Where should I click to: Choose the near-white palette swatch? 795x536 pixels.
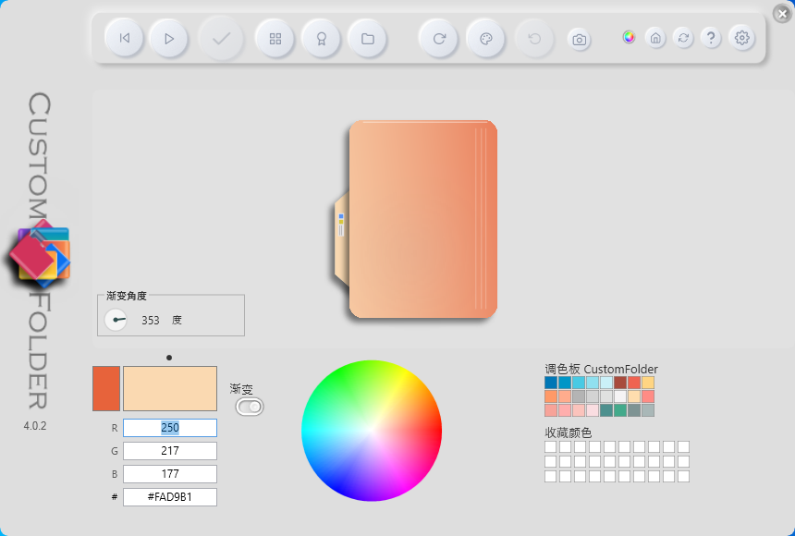pyautogui.click(x=620, y=396)
